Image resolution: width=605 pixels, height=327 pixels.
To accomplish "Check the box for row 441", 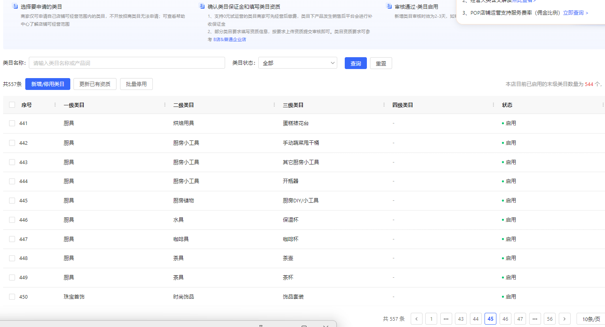I will 12,123.
